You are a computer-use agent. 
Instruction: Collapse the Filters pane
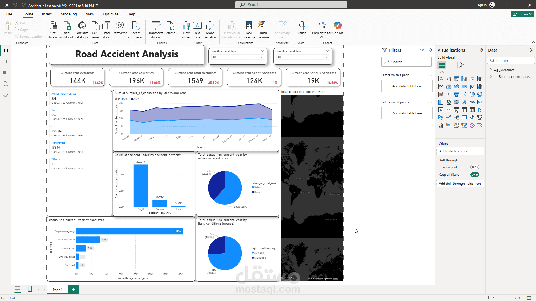pyautogui.click(x=430, y=50)
